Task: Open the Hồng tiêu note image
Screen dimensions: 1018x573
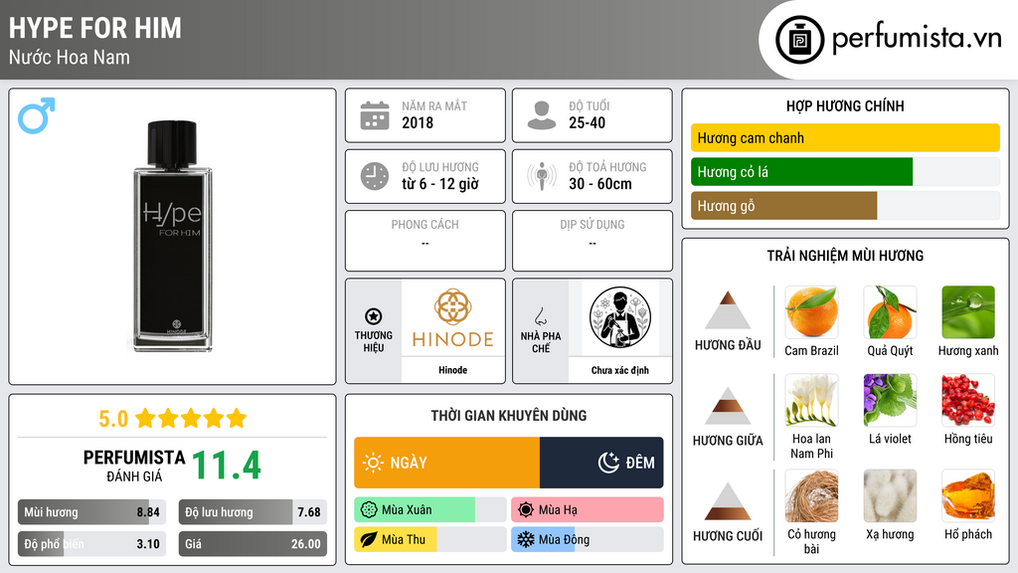Action: (968, 400)
